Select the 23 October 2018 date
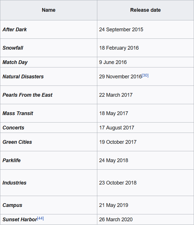 coord(118,183)
